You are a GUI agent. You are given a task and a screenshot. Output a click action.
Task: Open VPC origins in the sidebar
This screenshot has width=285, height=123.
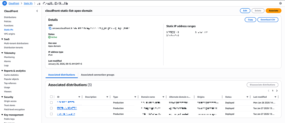click(9, 34)
